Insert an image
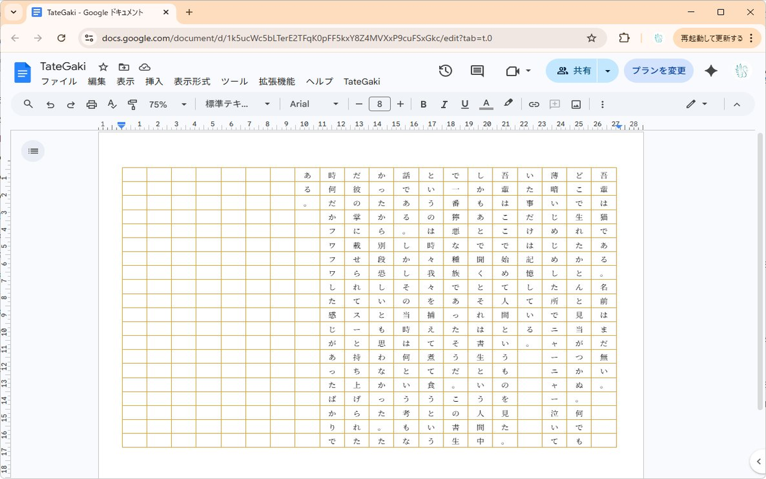766x479 pixels. (576, 104)
